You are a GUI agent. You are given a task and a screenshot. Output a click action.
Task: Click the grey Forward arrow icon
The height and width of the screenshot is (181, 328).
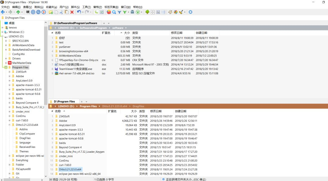coord(10,12)
